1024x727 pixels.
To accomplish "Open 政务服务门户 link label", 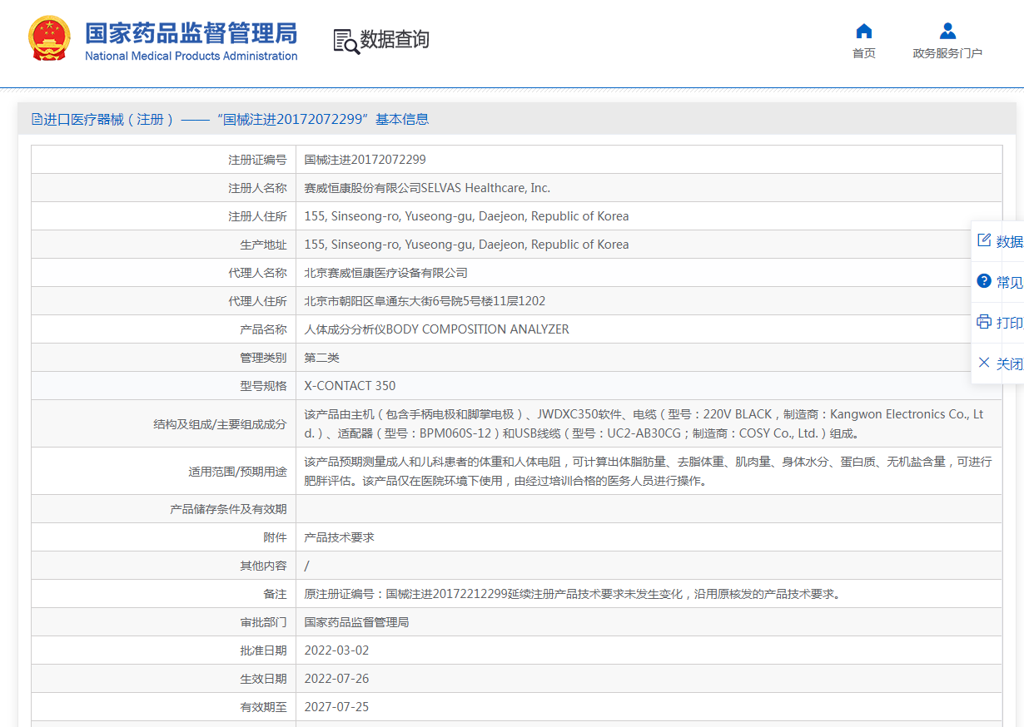I will [x=947, y=53].
